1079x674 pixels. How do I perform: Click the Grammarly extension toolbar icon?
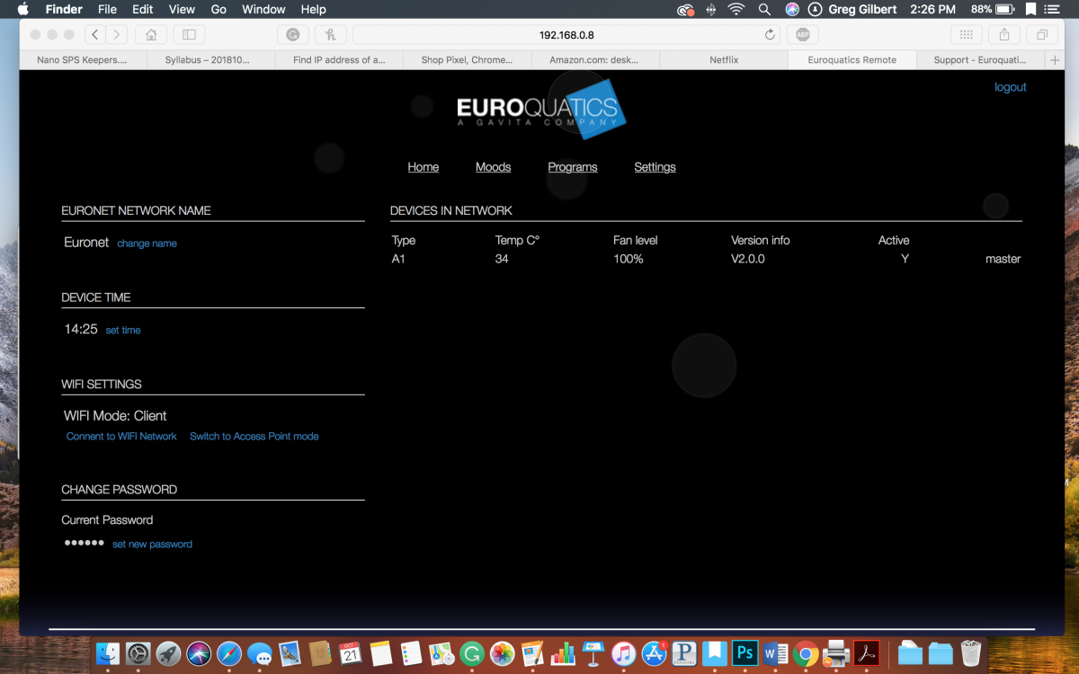(x=293, y=35)
